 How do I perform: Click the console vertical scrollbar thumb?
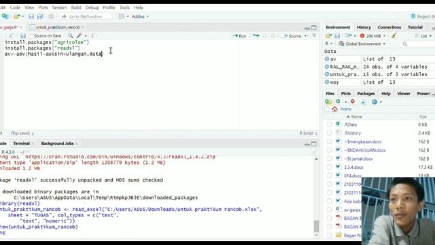316,226
